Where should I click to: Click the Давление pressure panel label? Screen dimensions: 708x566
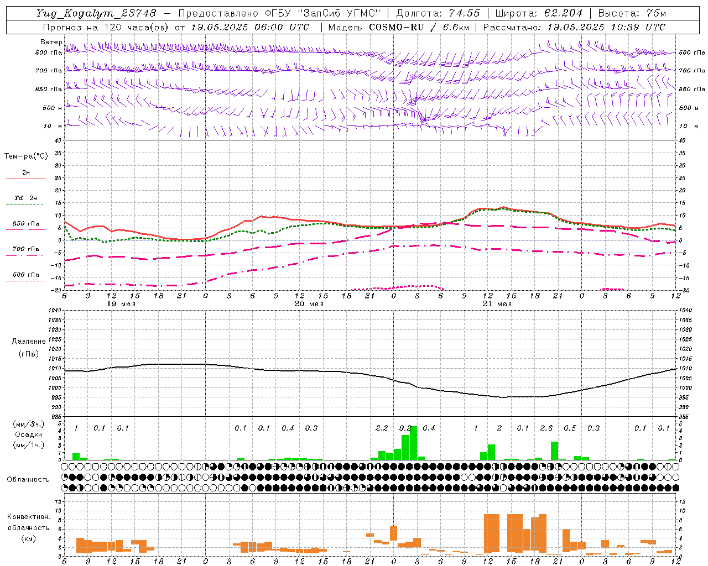point(29,342)
